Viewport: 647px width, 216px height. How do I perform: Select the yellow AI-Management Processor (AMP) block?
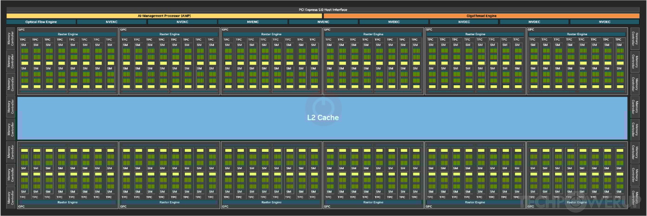point(164,16)
